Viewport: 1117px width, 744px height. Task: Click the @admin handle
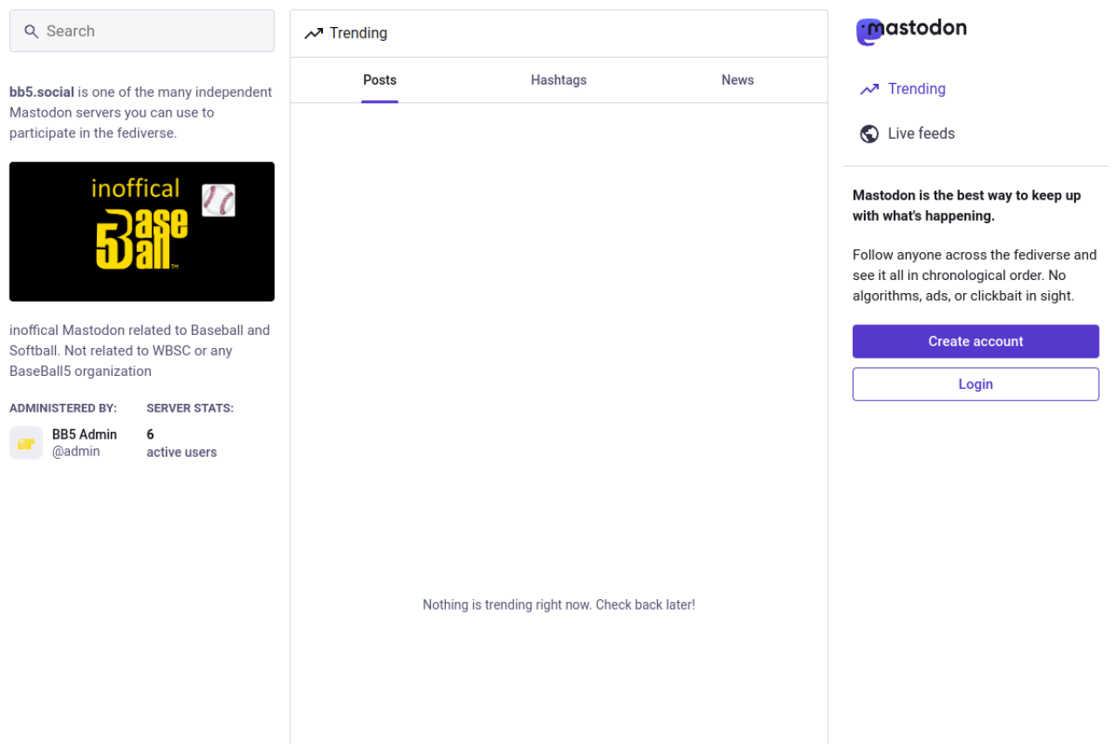(76, 452)
